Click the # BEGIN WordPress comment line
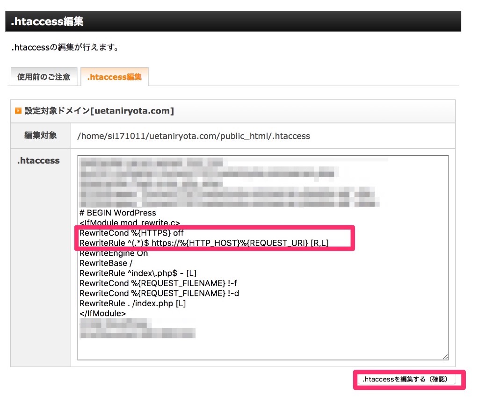The width and height of the screenshot is (479, 403). pos(117,213)
